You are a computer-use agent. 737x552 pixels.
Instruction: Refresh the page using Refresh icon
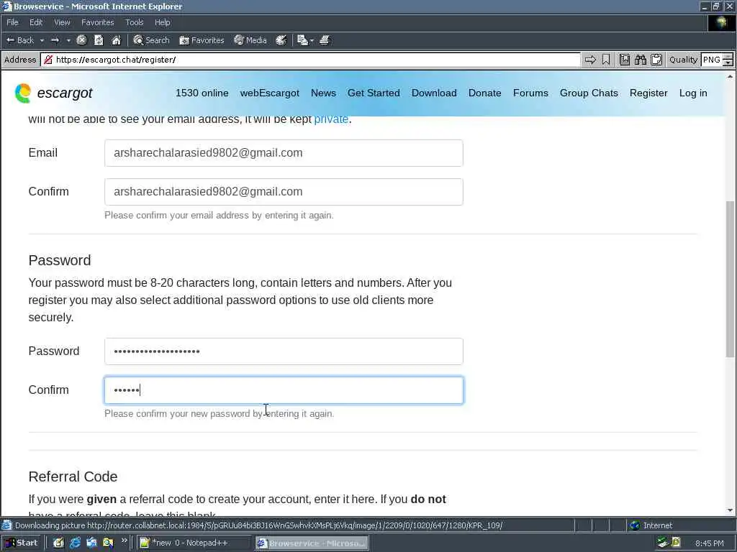[99, 40]
